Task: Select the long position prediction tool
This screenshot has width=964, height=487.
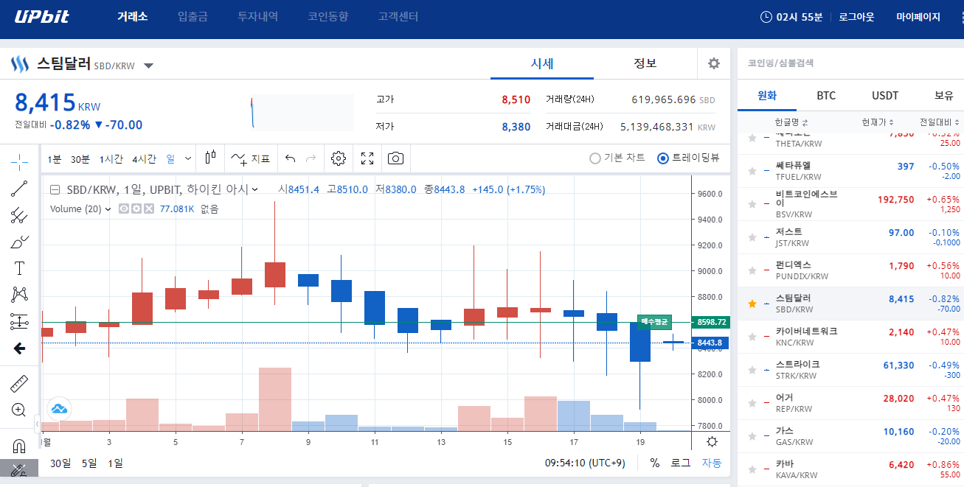Action: pyautogui.click(x=20, y=321)
